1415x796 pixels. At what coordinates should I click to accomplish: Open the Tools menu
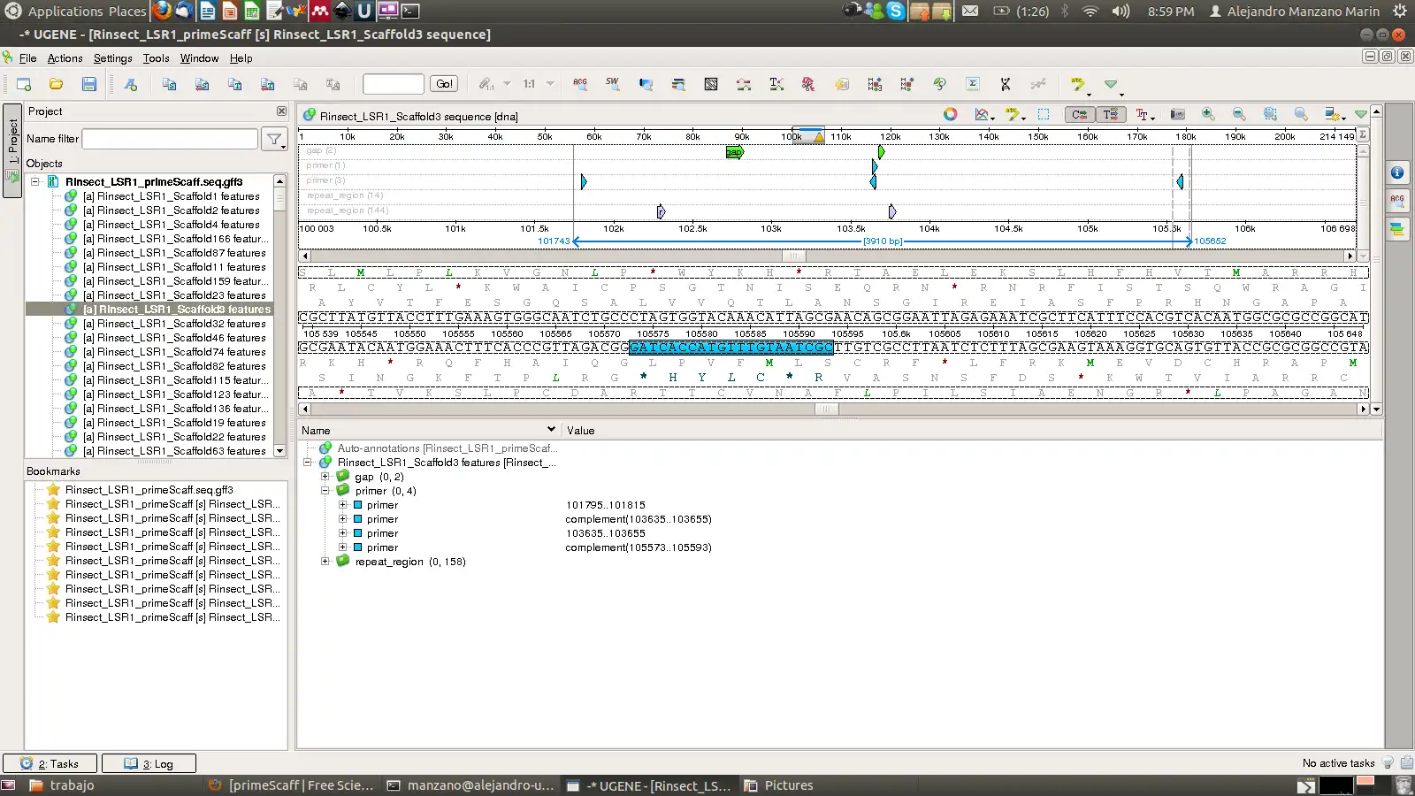click(x=156, y=58)
